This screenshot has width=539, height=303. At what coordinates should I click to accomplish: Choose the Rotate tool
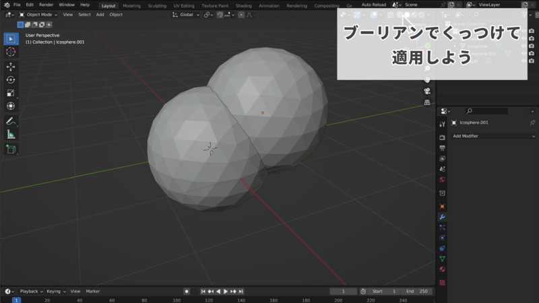(11, 79)
